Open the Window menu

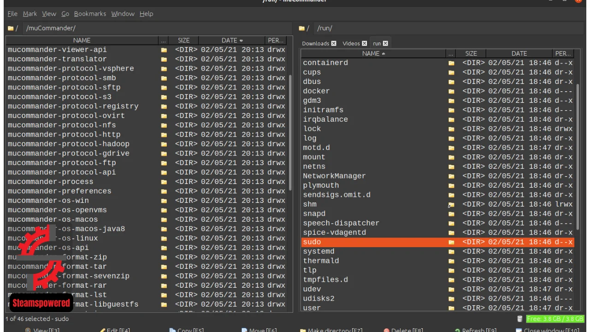pos(123,14)
